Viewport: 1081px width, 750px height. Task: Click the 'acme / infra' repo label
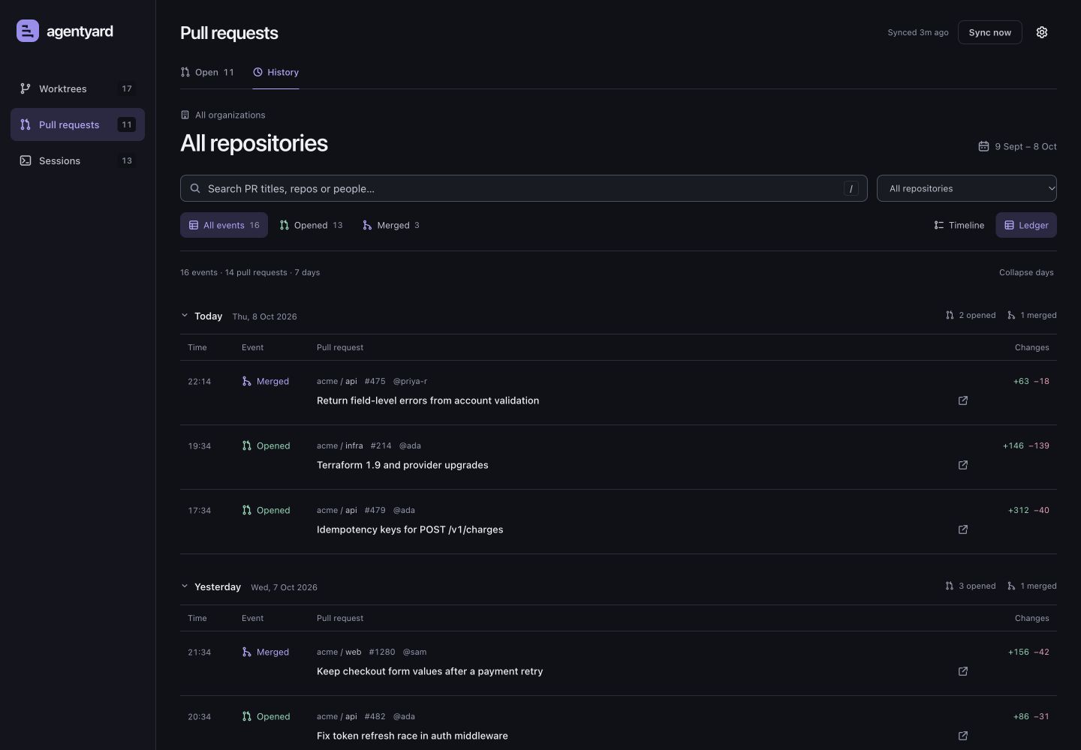[339, 445]
